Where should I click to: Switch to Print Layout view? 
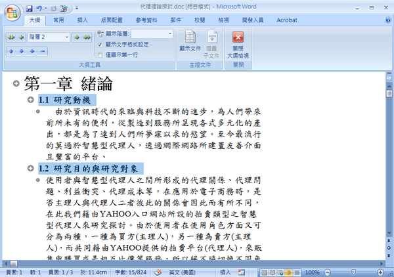pos(264,272)
